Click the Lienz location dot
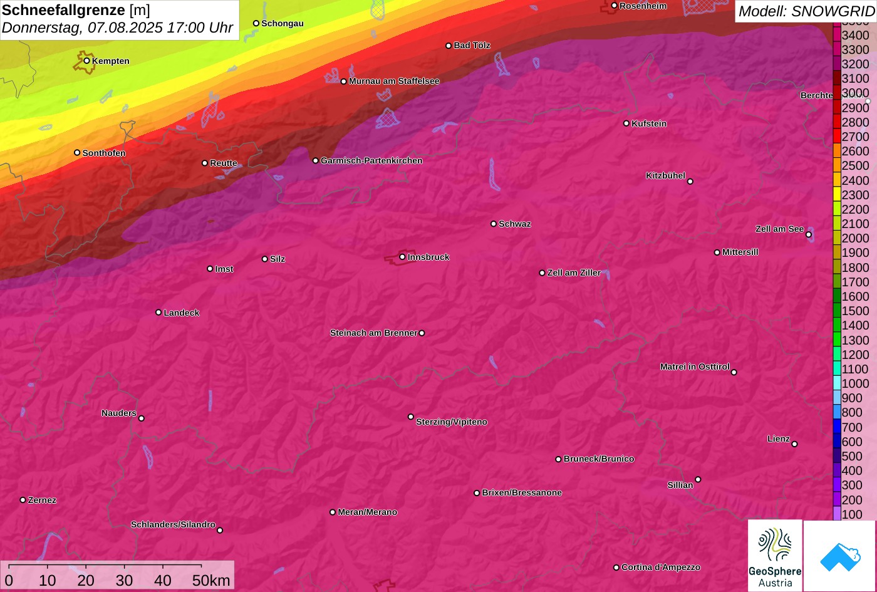This screenshot has width=877, height=592. click(x=794, y=444)
